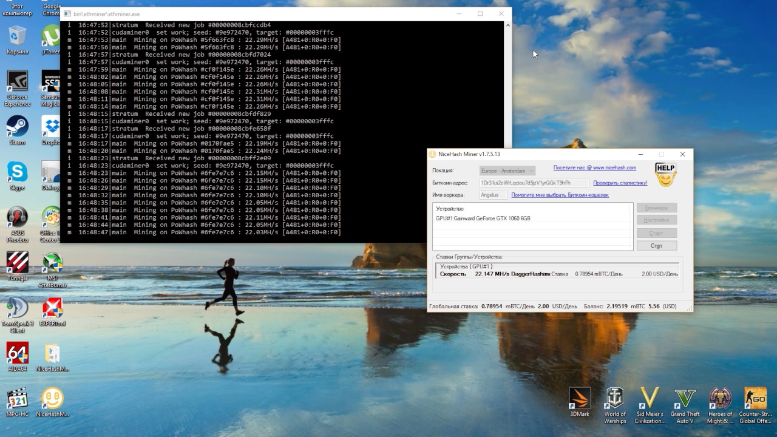
Task: Open Grand Theft Auto V shortcut
Action: [685, 405]
